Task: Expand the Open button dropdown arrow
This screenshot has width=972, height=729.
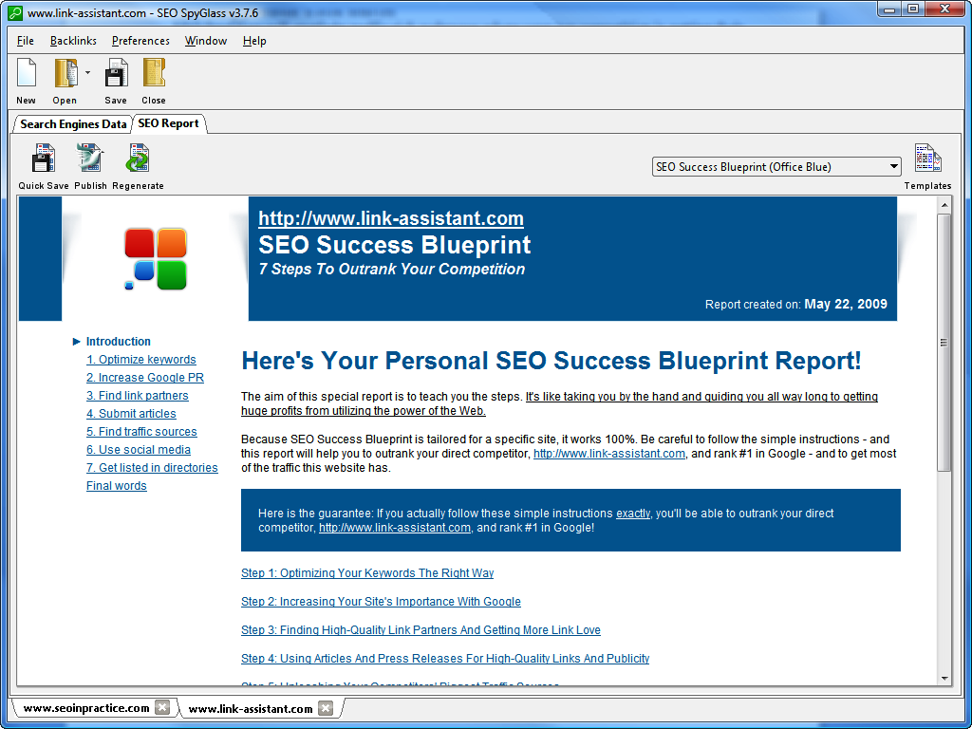Action: [x=87, y=72]
